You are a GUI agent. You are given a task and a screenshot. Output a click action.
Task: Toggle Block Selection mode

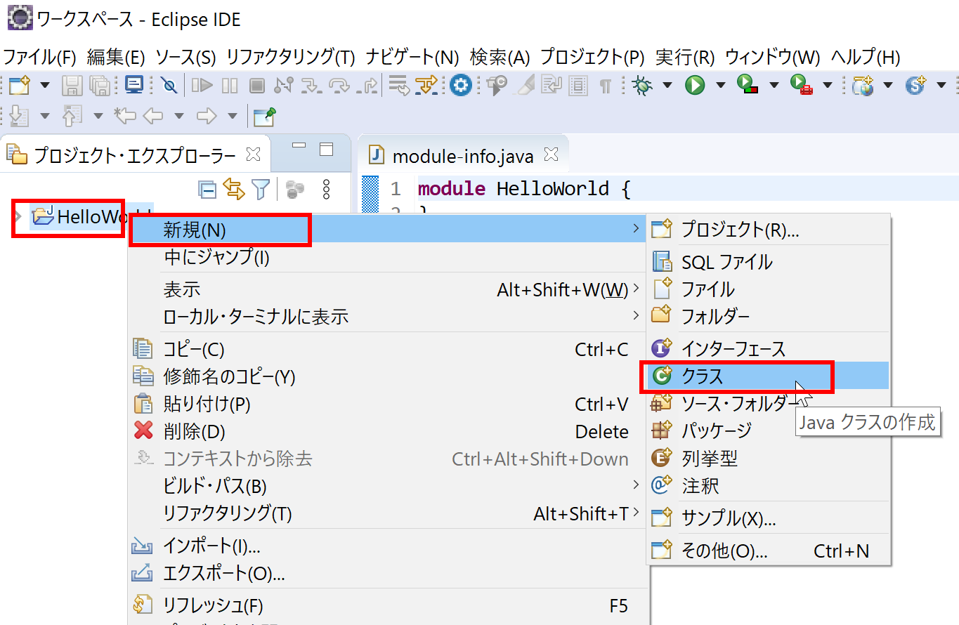coord(578,86)
